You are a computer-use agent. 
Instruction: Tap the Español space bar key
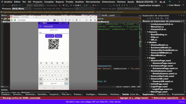click(x=53, y=83)
